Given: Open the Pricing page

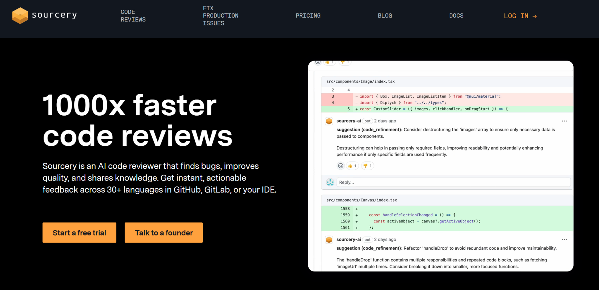Looking at the screenshot, I should [x=308, y=16].
